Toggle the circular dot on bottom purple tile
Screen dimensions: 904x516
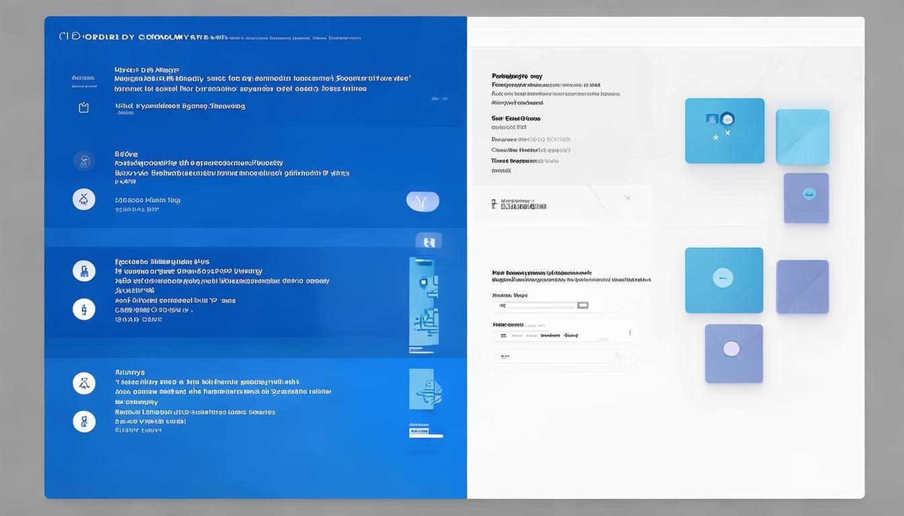(x=731, y=349)
